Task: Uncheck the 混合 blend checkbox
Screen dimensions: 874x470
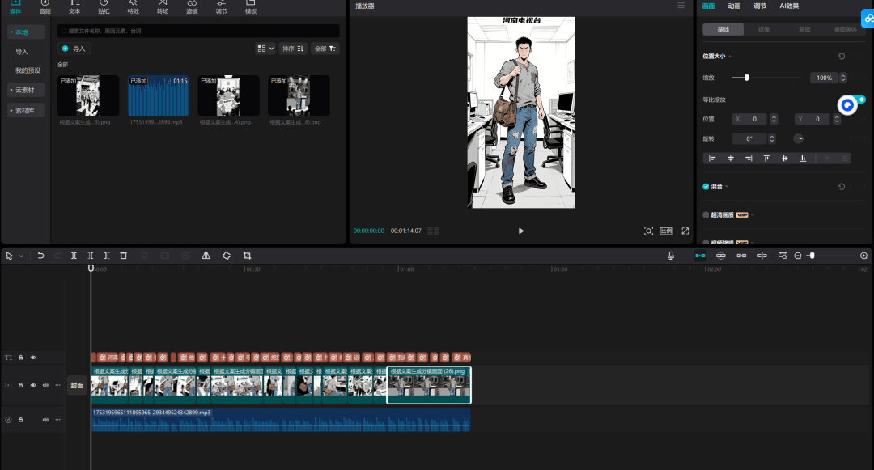Action: (x=706, y=187)
